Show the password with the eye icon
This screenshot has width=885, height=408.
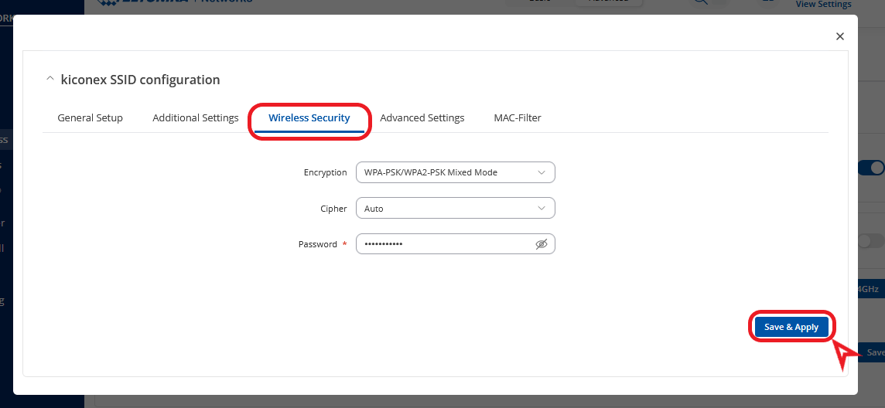click(x=542, y=244)
